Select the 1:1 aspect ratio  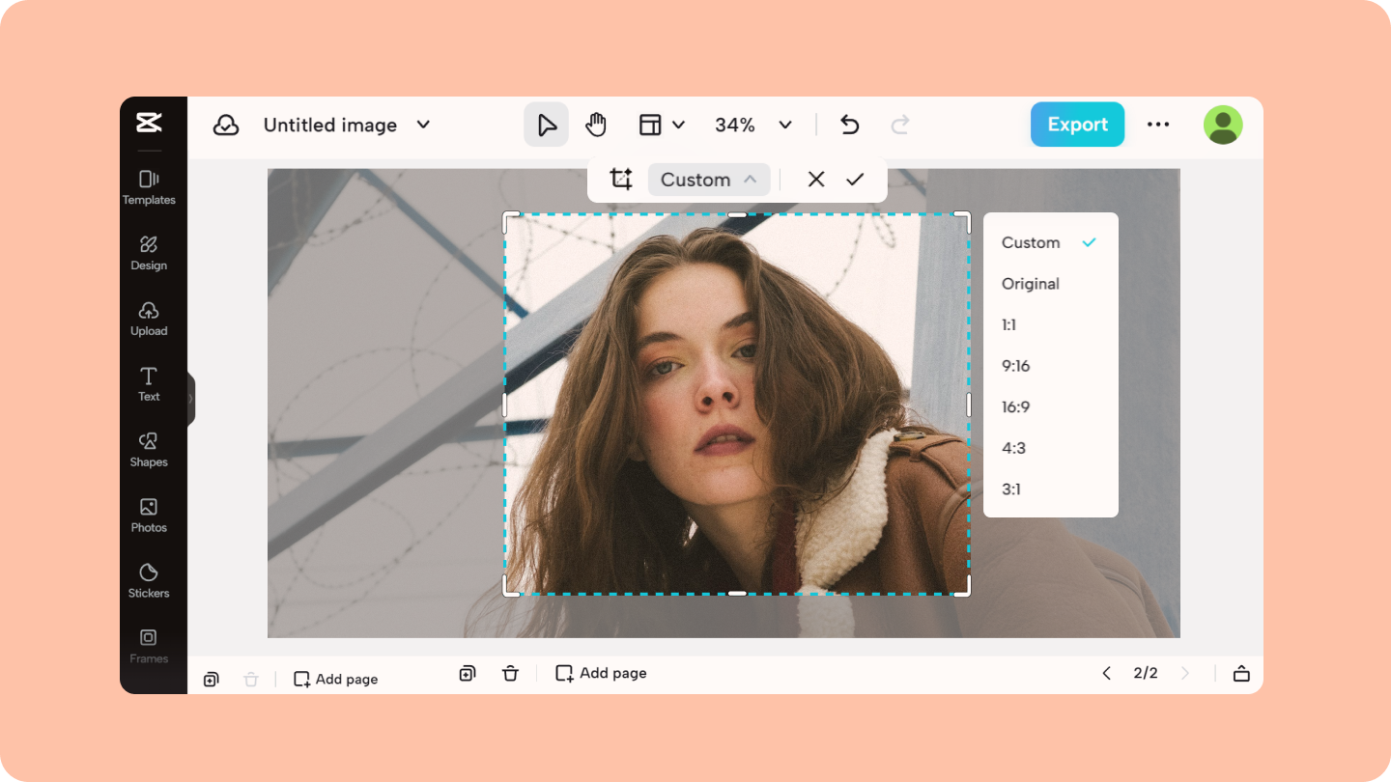coord(1008,324)
